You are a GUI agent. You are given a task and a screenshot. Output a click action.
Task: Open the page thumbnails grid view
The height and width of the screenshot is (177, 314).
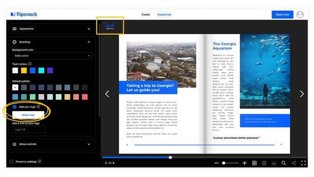tap(254, 163)
